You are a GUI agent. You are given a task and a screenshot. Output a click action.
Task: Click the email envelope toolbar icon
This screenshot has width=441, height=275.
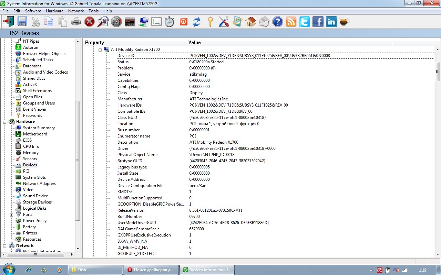[x=264, y=22]
